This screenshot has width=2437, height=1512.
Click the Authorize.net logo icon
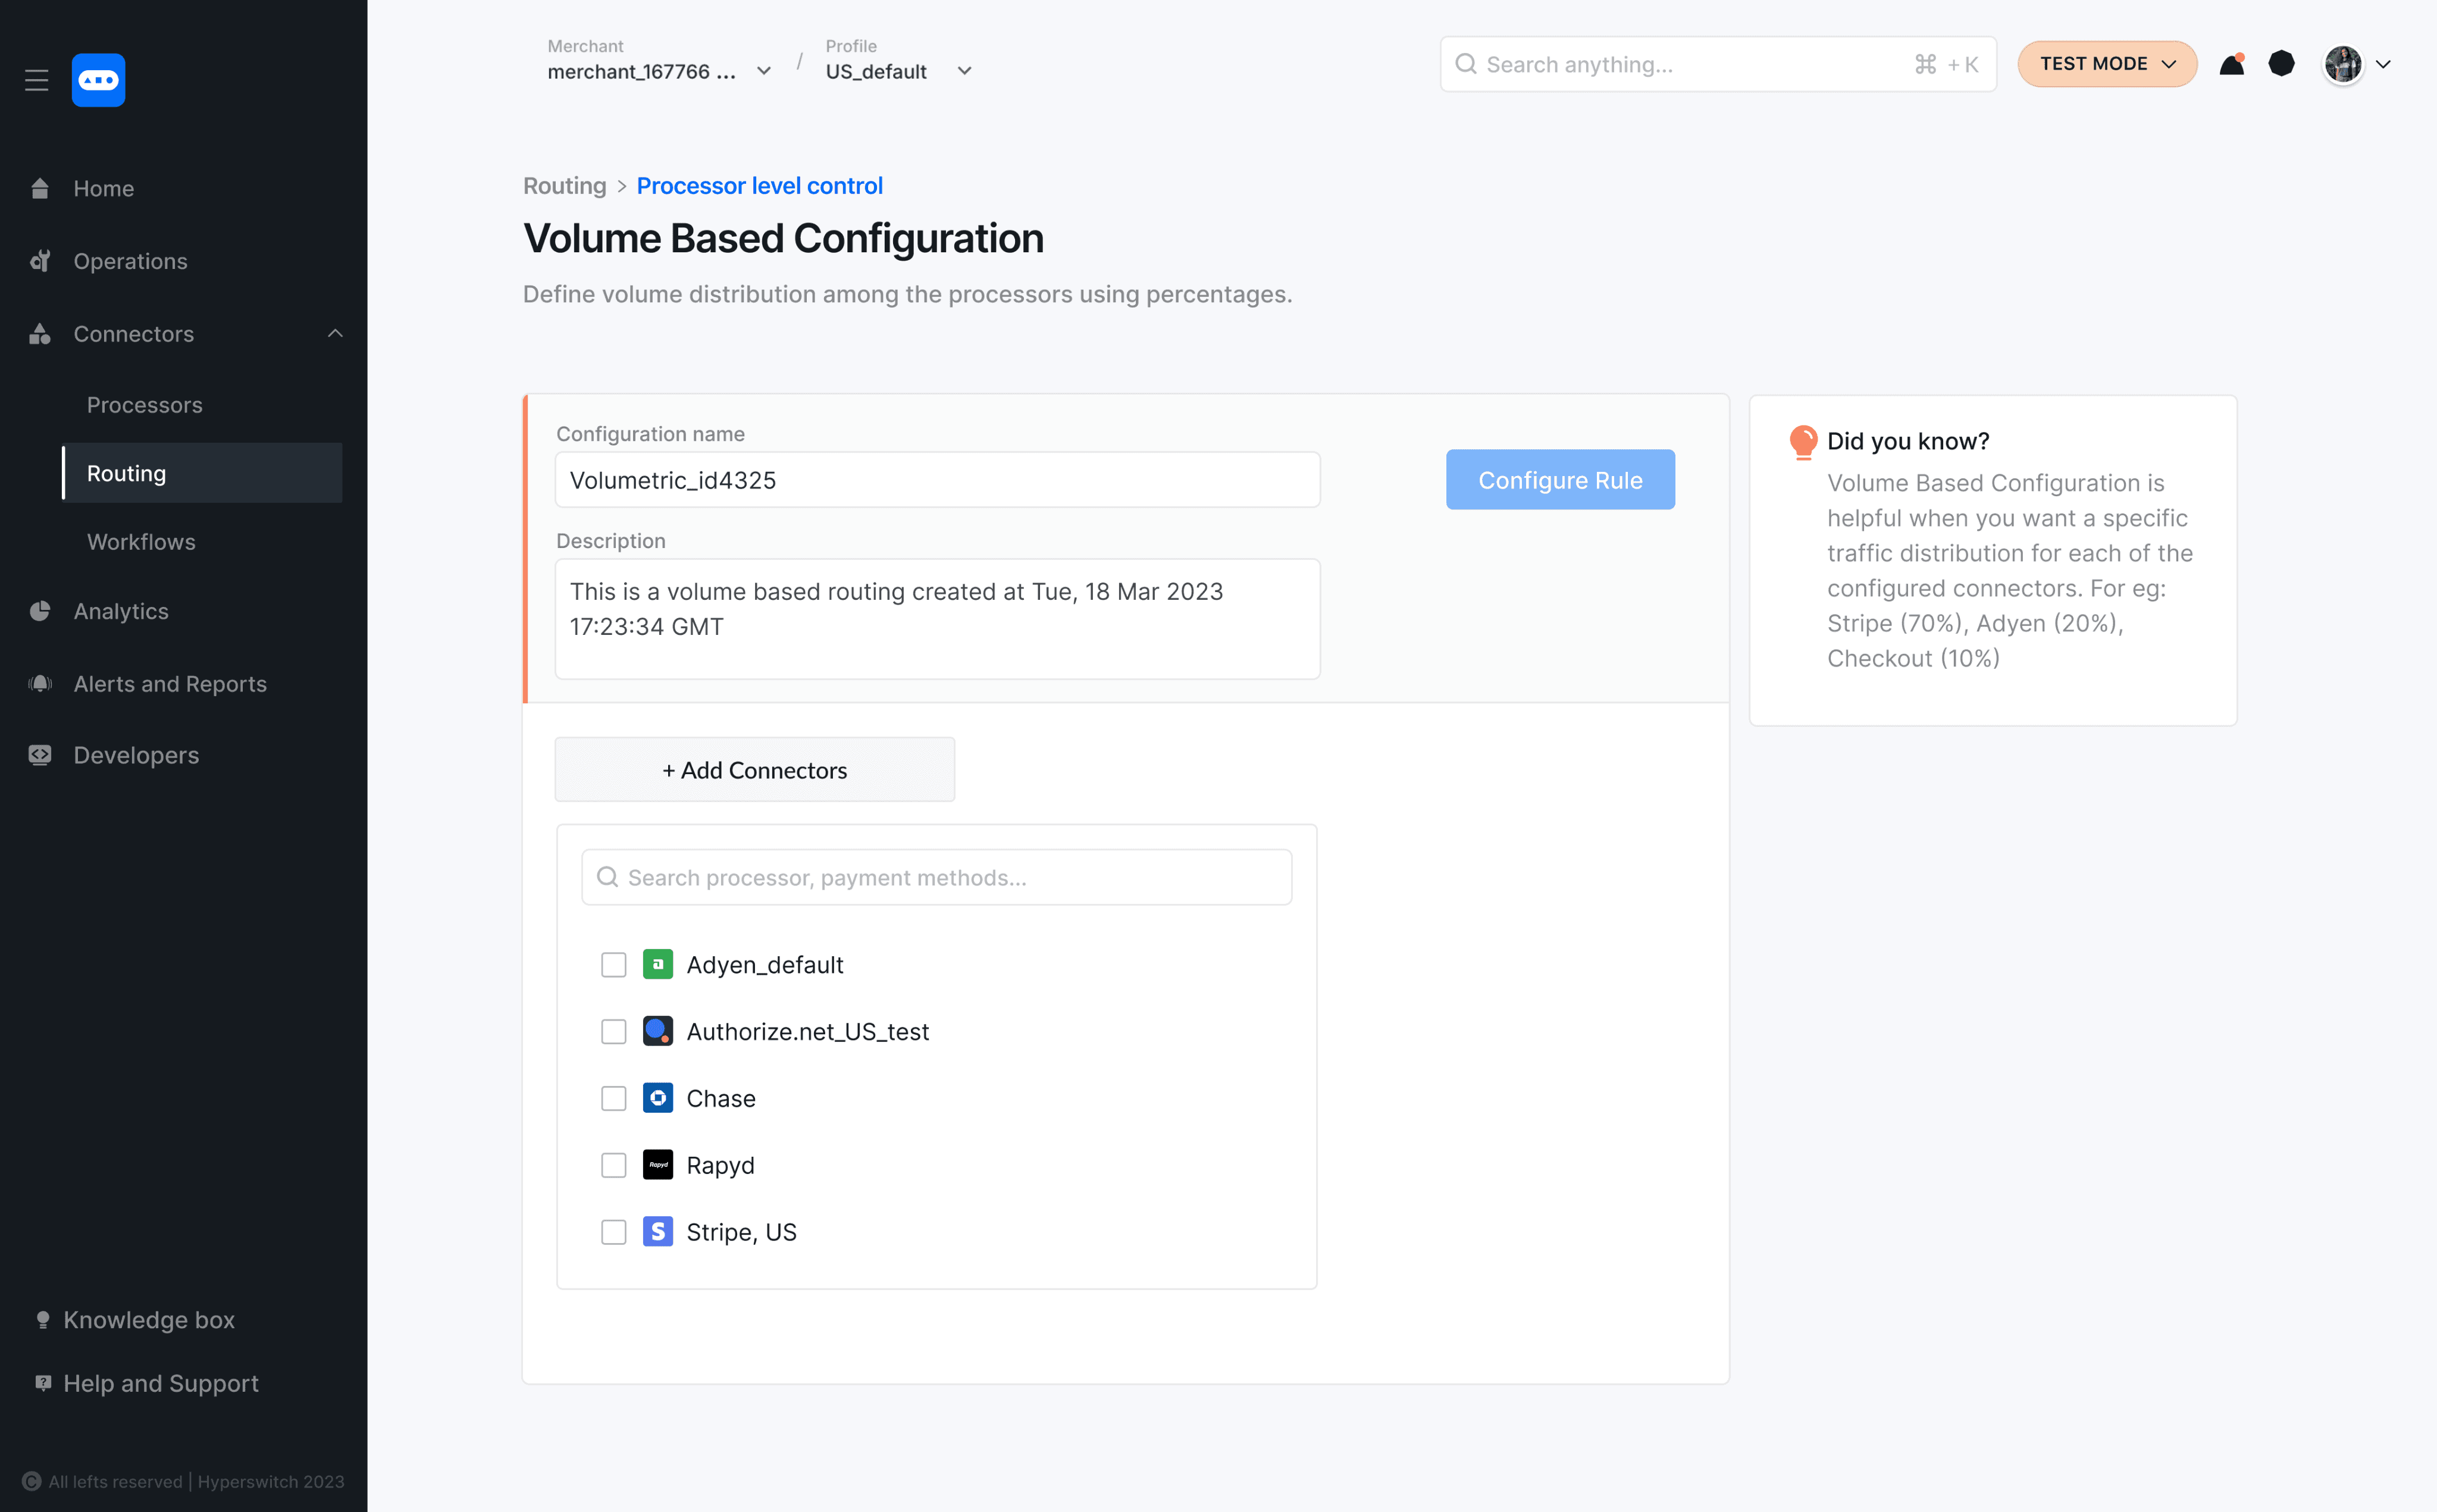[657, 1031]
